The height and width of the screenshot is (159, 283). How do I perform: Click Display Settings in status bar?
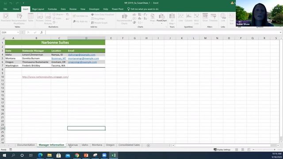(x=222, y=150)
